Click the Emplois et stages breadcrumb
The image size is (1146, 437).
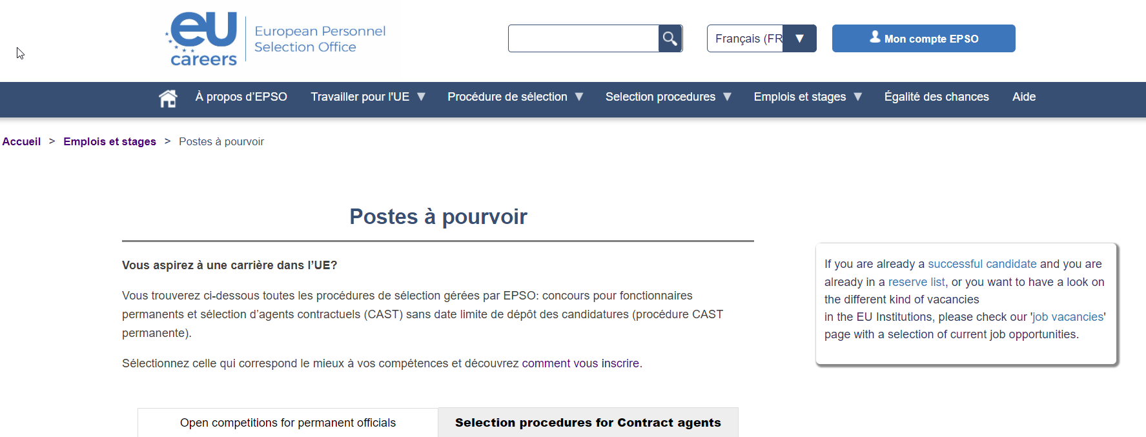110,141
